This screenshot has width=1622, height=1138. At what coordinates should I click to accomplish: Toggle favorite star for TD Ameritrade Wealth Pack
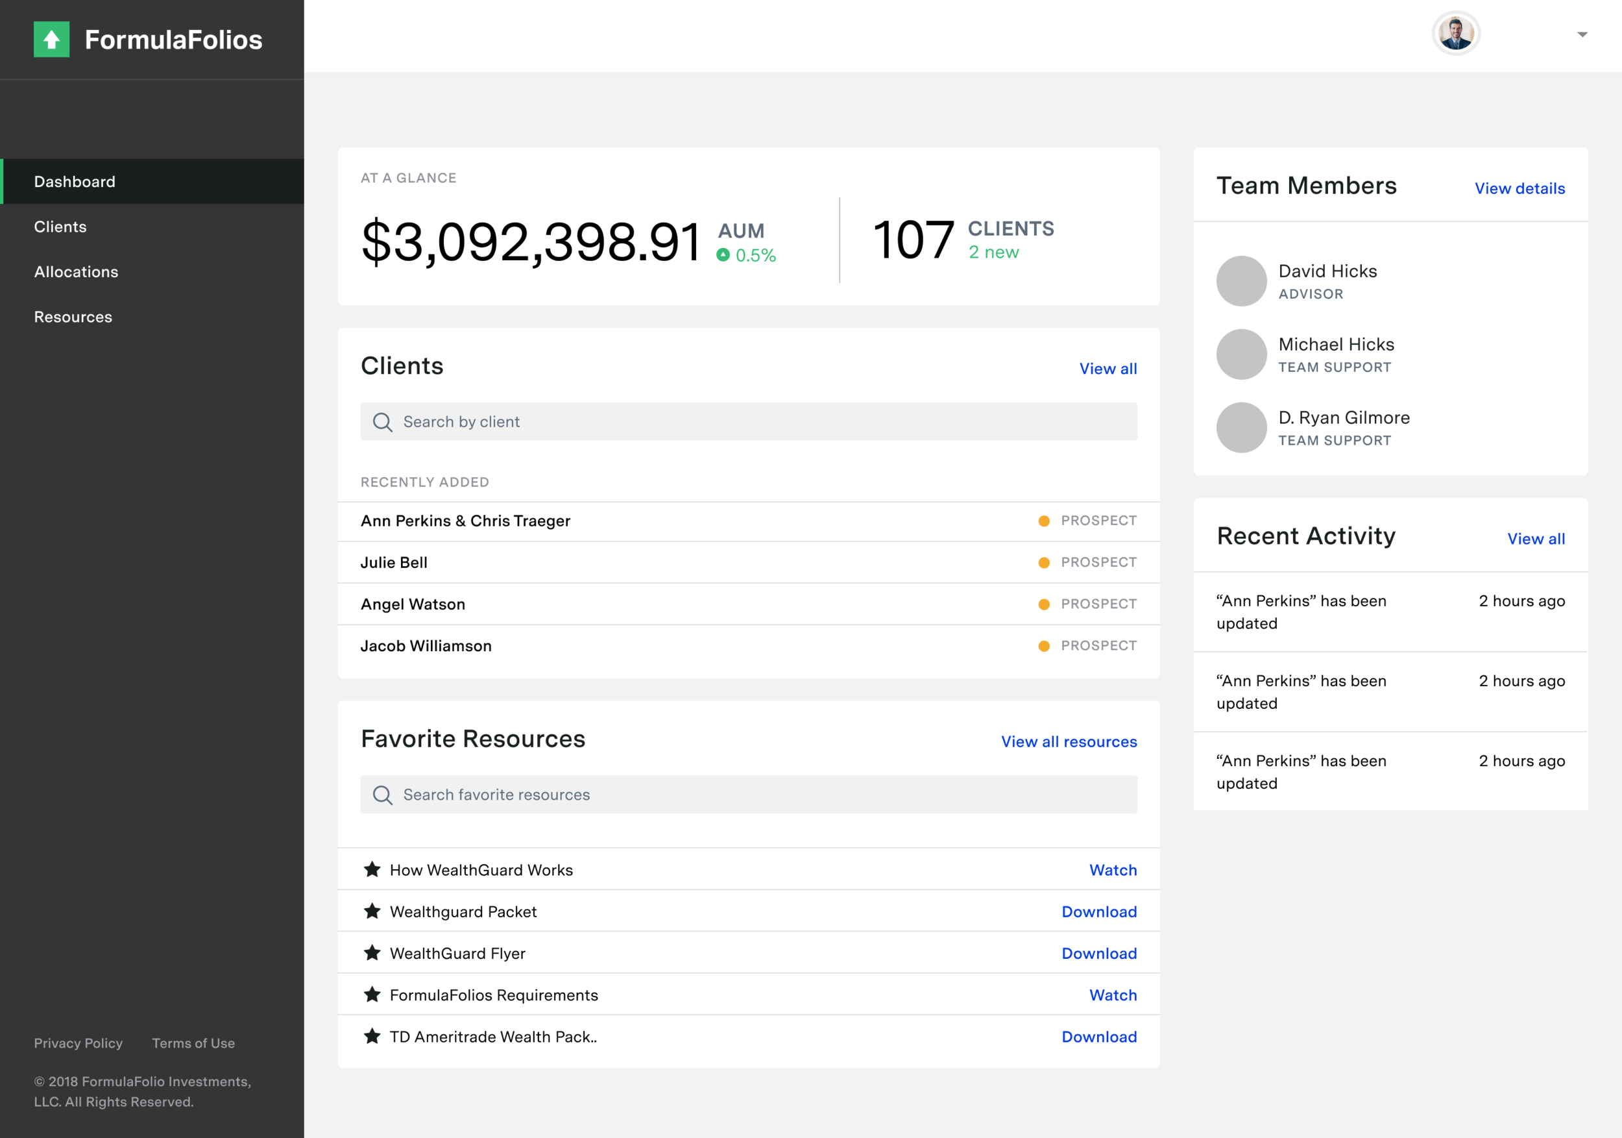[x=372, y=1036]
